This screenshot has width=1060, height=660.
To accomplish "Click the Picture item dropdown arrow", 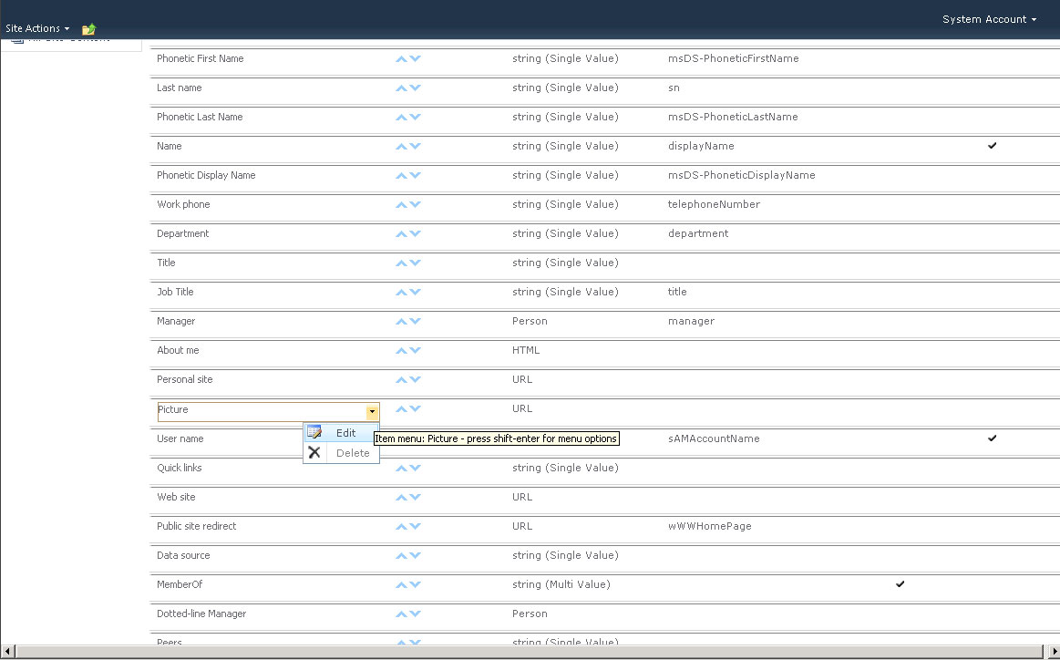I will (372, 411).
